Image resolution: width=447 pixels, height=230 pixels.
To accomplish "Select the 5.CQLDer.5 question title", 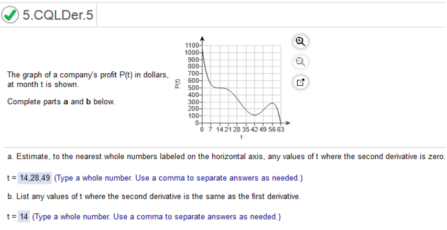I will coord(58,15).
